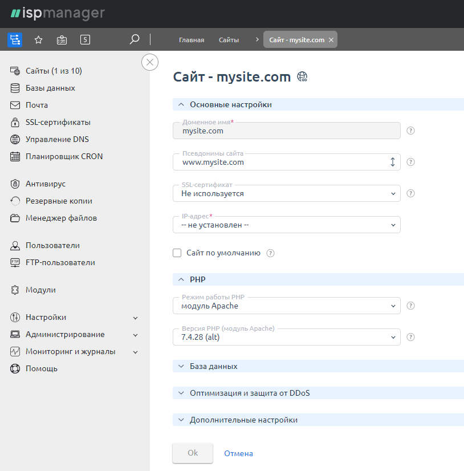Click help icon beside SSL-сертификат dropdown

(410, 193)
